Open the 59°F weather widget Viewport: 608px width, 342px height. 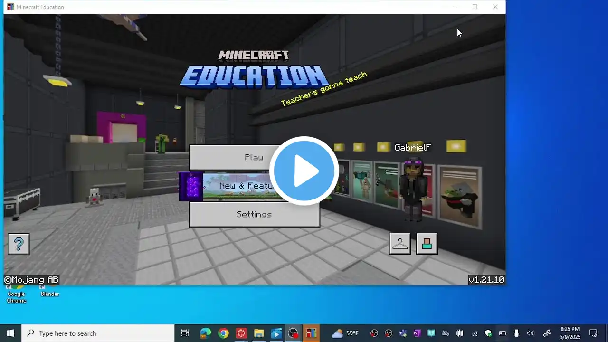point(345,333)
